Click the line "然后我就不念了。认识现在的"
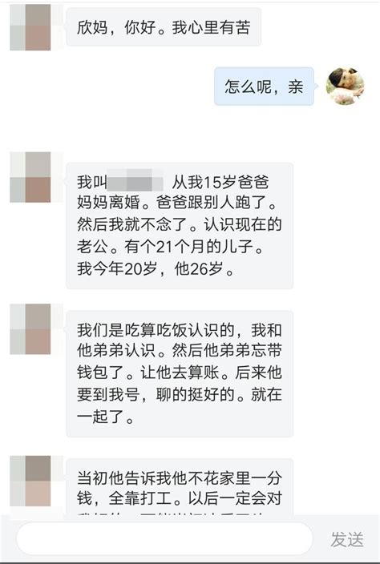This screenshot has height=564, width=380. (180, 225)
